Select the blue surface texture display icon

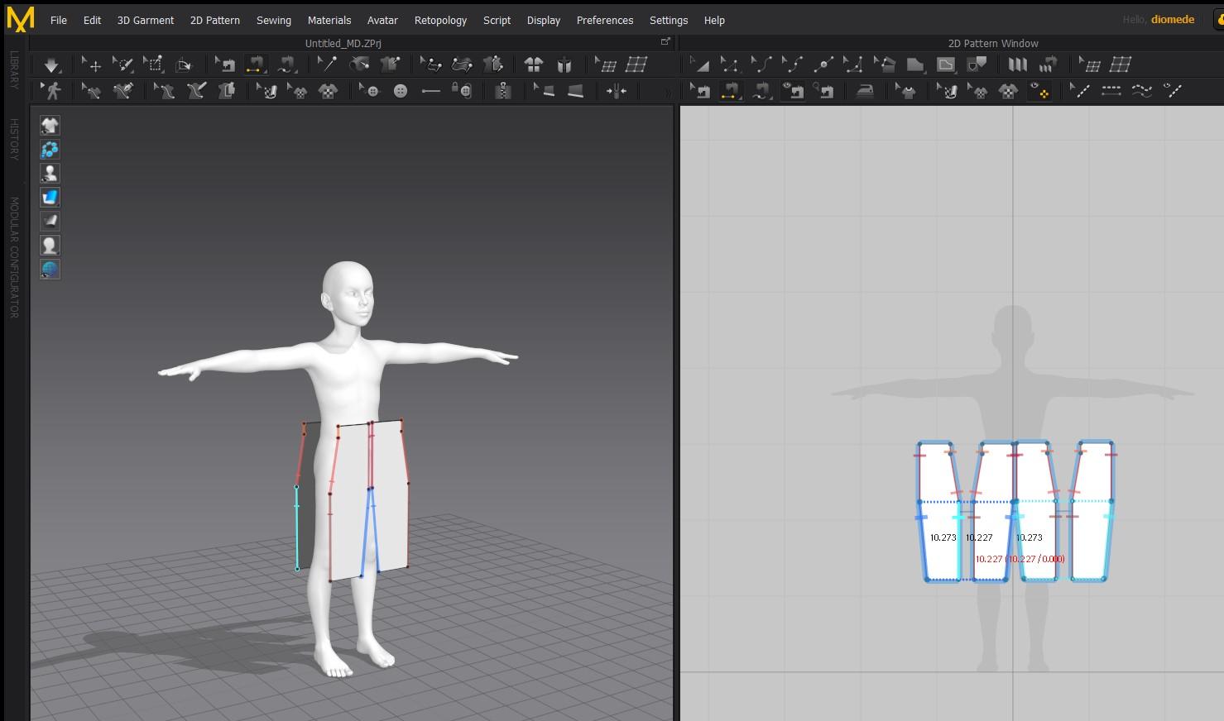click(50, 197)
